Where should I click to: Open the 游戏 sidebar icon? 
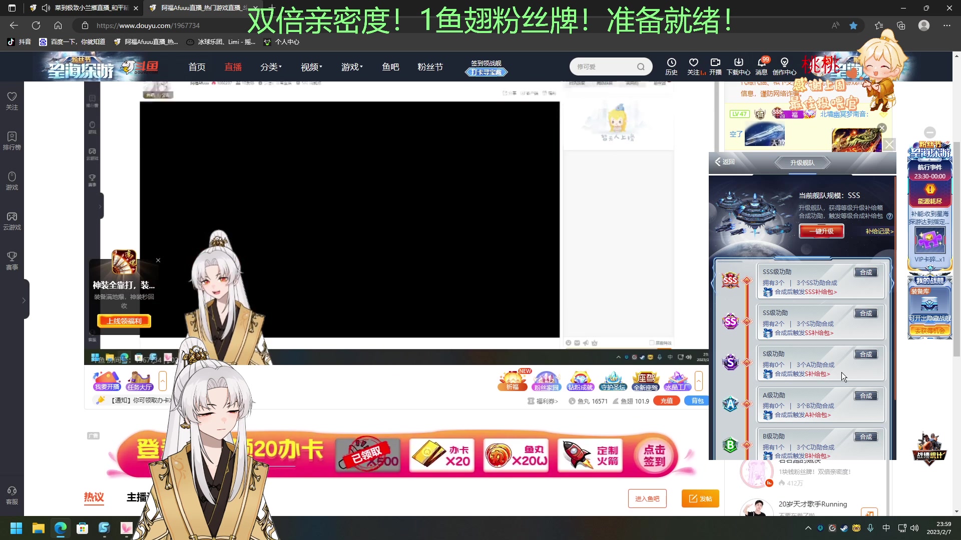12,180
